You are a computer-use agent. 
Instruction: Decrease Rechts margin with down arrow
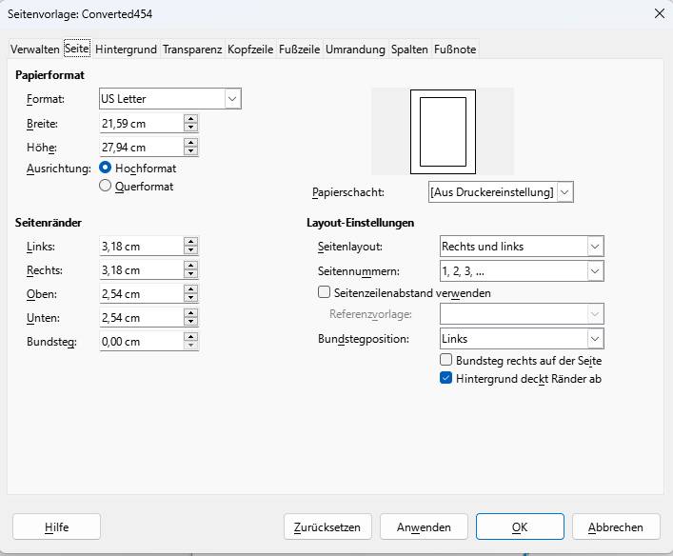191,275
